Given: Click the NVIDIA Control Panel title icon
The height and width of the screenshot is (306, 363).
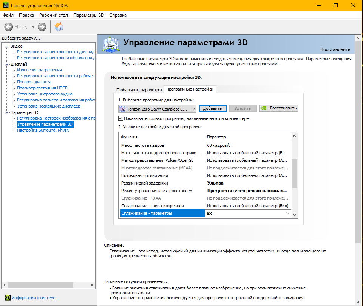Looking at the screenshot, I should [x=6, y=5].
